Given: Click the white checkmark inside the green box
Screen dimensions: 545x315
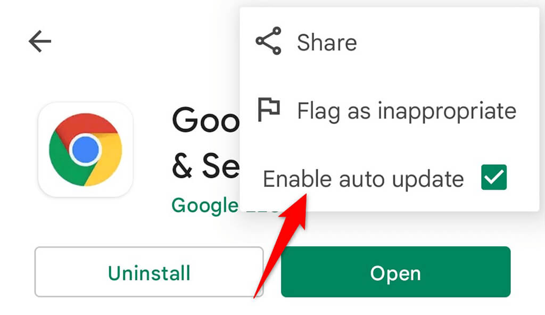Looking at the screenshot, I should (494, 177).
